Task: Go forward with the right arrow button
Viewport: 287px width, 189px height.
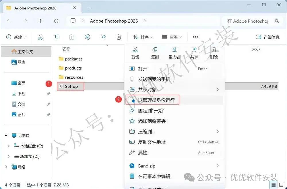Action: (25, 21)
